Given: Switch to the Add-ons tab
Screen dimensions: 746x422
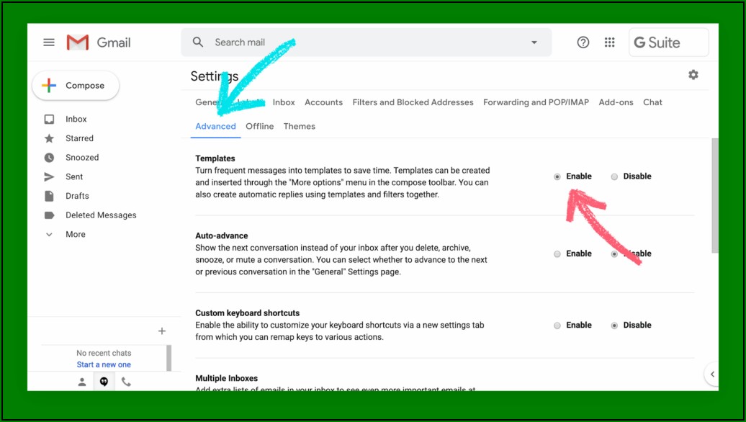Looking at the screenshot, I should click(616, 102).
